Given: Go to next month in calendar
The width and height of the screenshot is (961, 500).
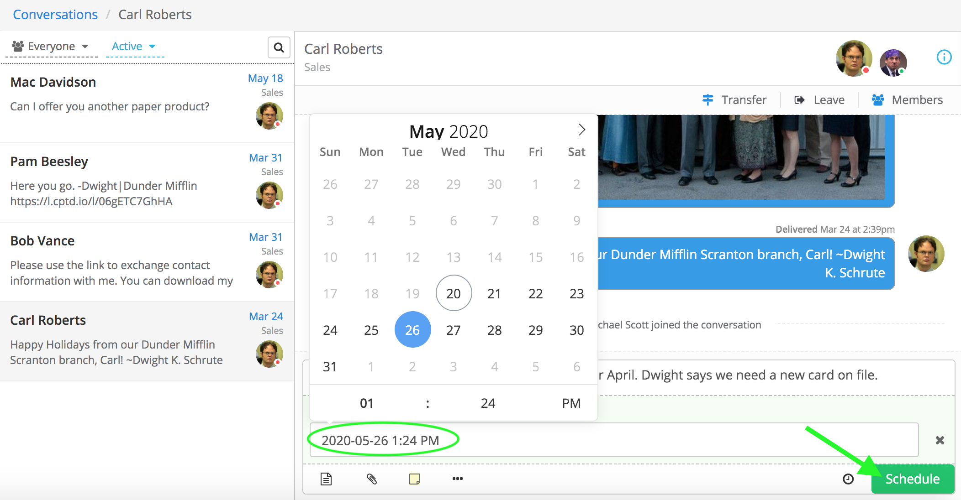Looking at the screenshot, I should pos(581,130).
